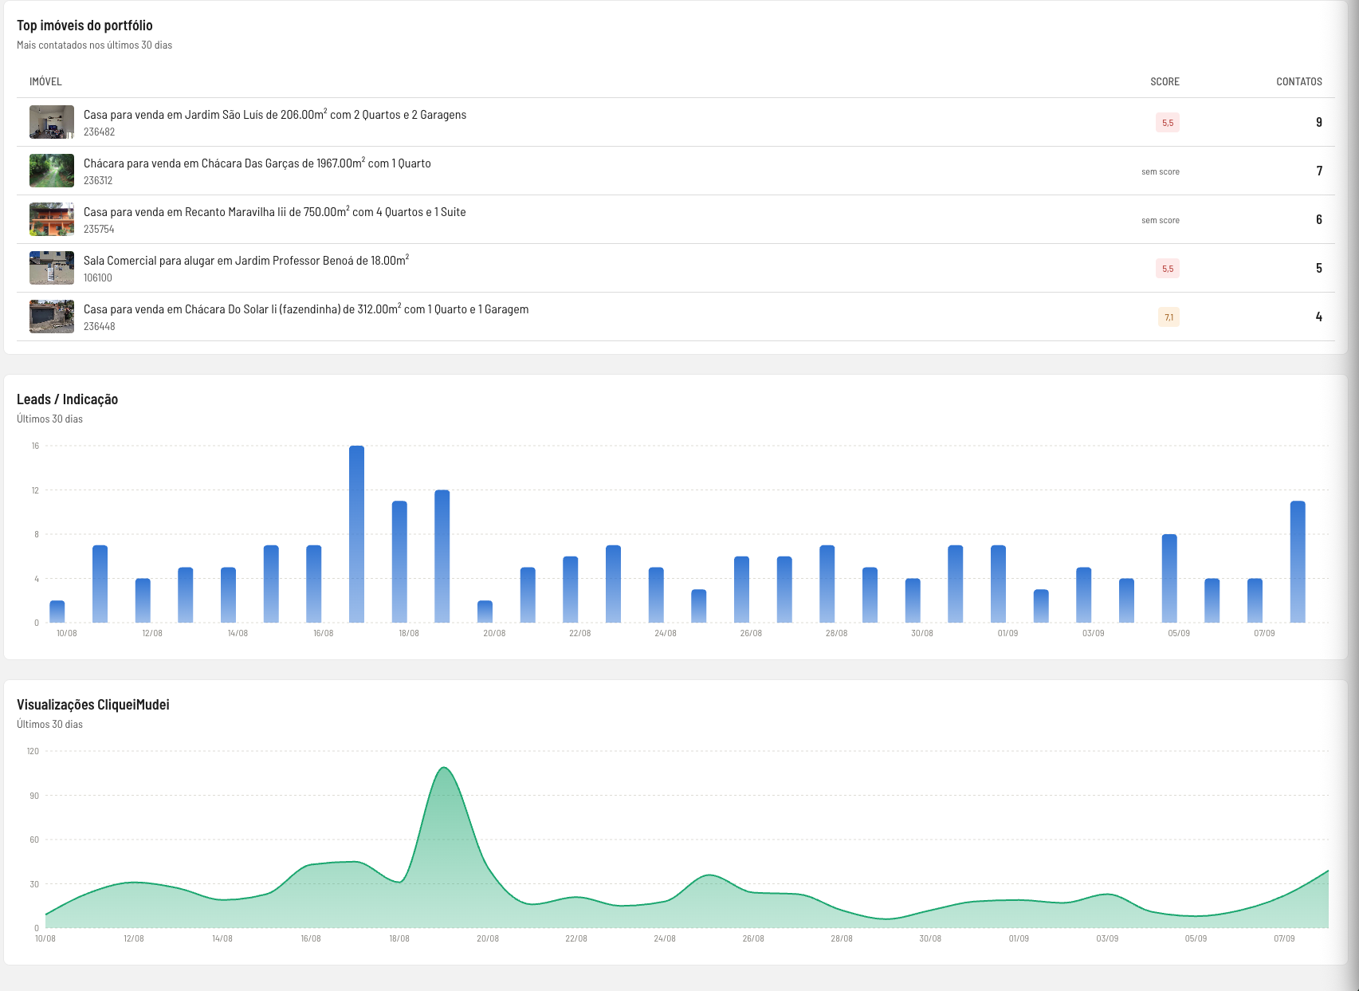Click the IMÓVEL column header
1359x991 pixels.
click(45, 81)
